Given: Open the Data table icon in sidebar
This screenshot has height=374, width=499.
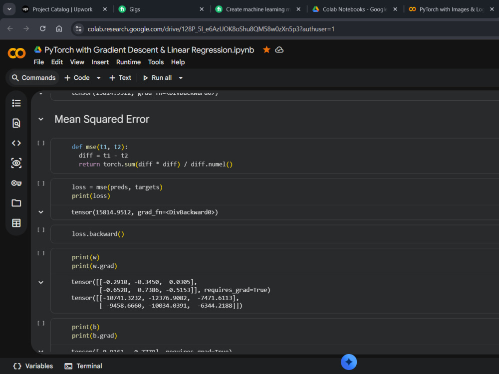Looking at the screenshot, I should [x=16, y=223].
